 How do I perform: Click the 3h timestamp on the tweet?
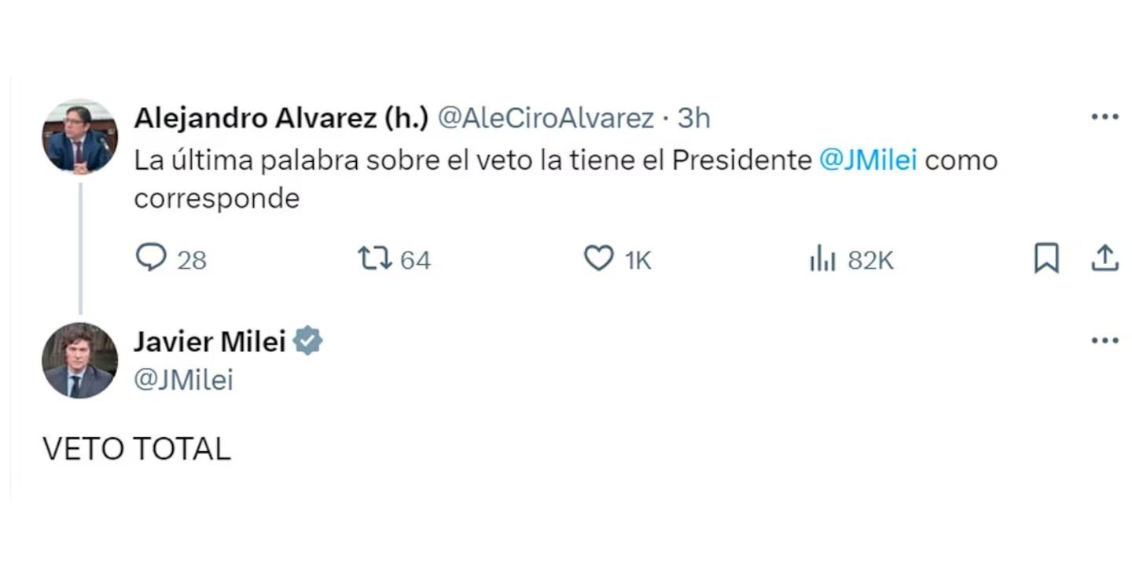tap(693, 118)
